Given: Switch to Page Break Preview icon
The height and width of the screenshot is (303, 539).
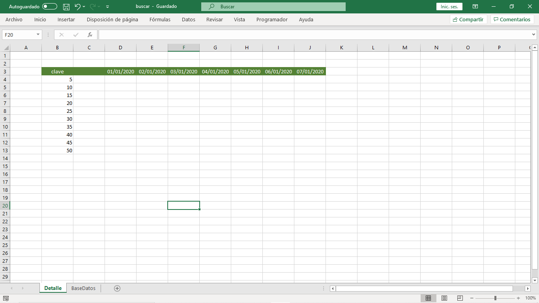Looking at the screenshot, I should tap(460, 298).
